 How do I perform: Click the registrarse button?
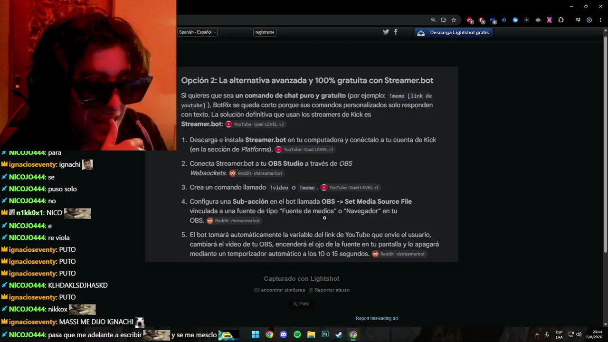tap(265, 32)
